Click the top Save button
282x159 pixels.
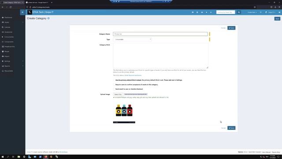pos(231,28)
